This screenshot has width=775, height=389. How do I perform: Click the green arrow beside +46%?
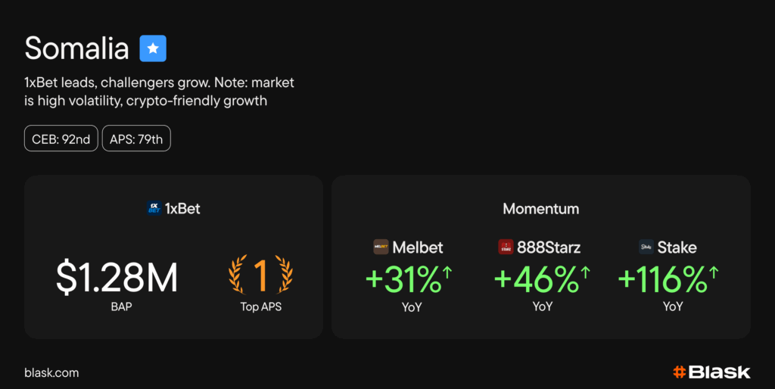tap(585, 272)
